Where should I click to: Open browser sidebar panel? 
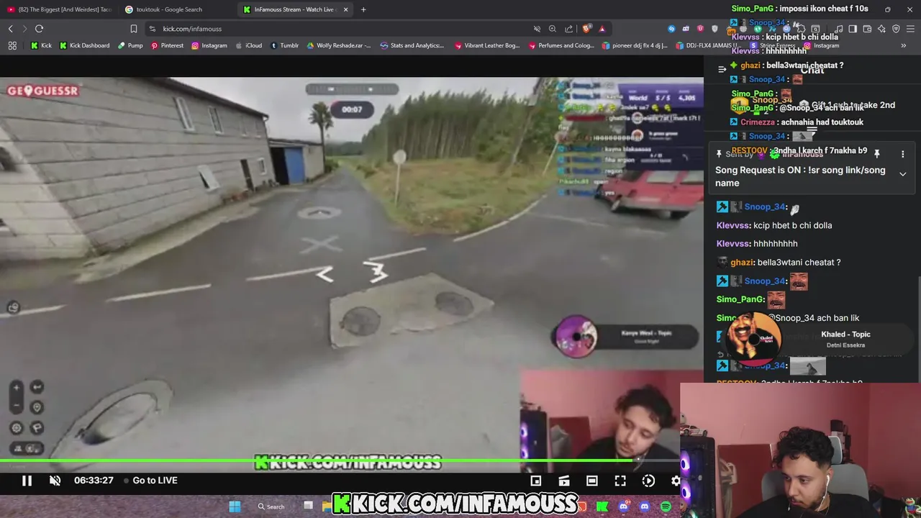853,29
